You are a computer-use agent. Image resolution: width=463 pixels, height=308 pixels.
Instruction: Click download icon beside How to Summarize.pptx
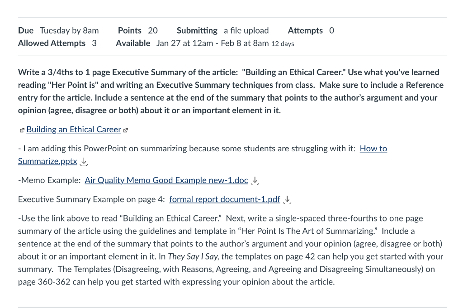click(x=84, y=162)
